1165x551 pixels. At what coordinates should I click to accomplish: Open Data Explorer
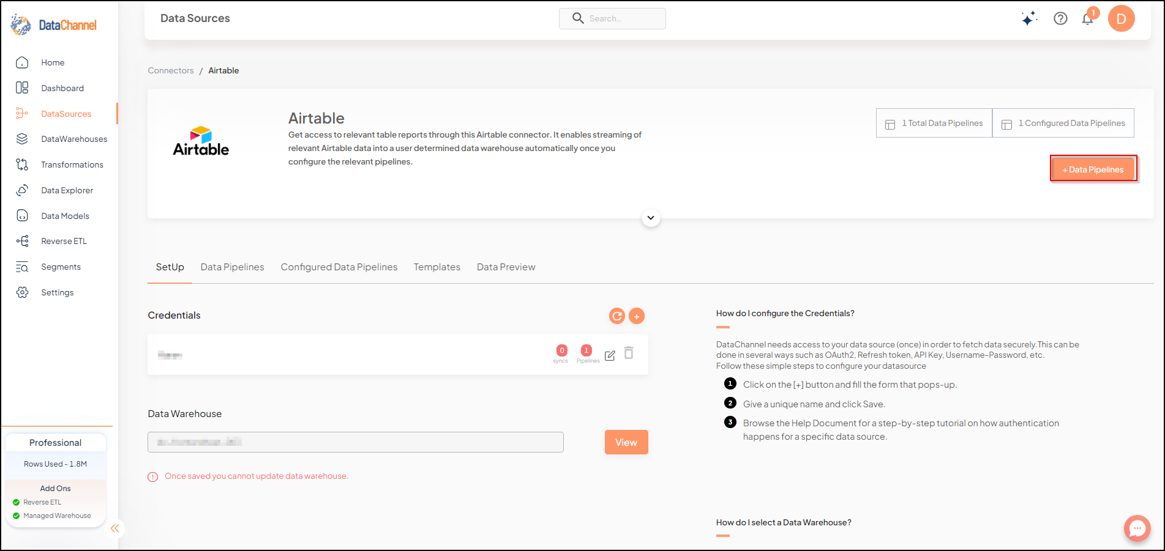67,190
